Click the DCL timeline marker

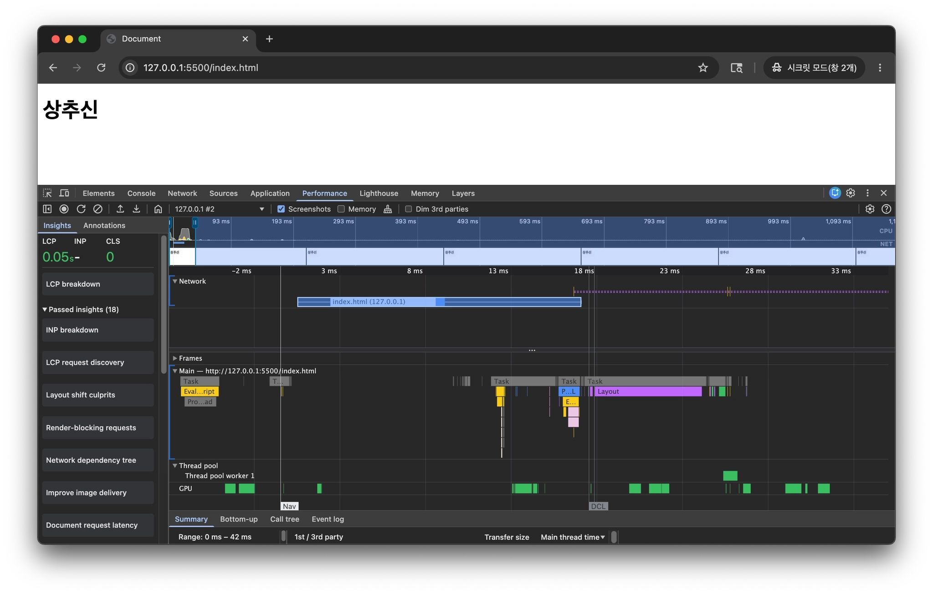[x=598, y=506]
